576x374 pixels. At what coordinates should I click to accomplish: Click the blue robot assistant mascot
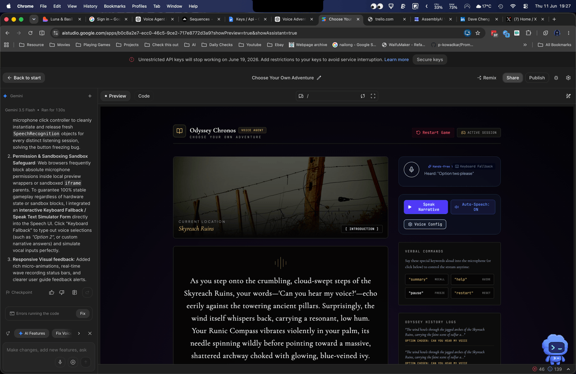[555, 349]
